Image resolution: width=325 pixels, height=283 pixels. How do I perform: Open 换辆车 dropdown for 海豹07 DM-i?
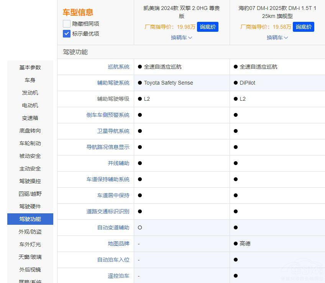click(x=277, y=38)
